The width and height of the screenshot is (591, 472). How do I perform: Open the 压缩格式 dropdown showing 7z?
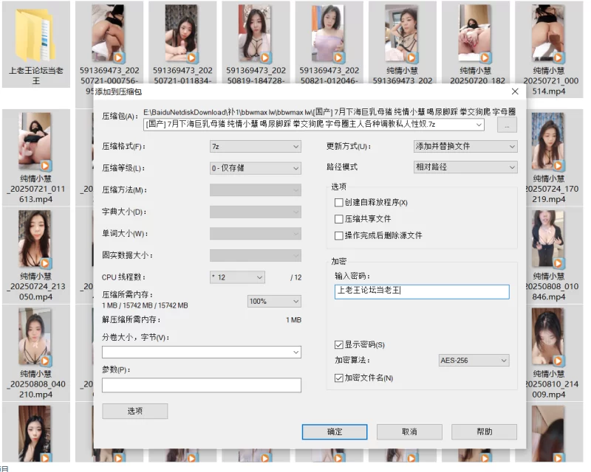tap(255, 147)
